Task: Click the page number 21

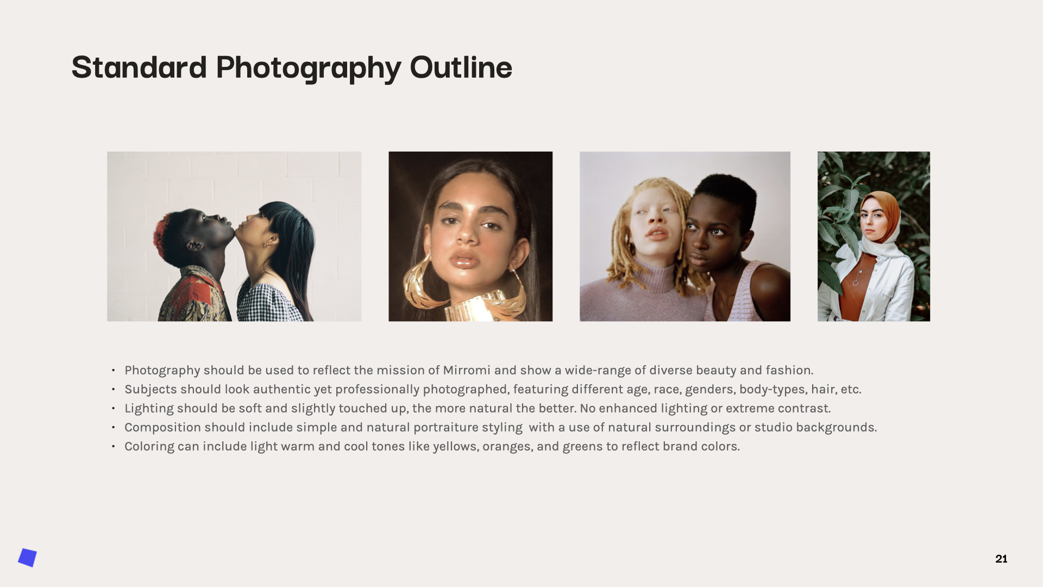Action: click(1001, 559)
